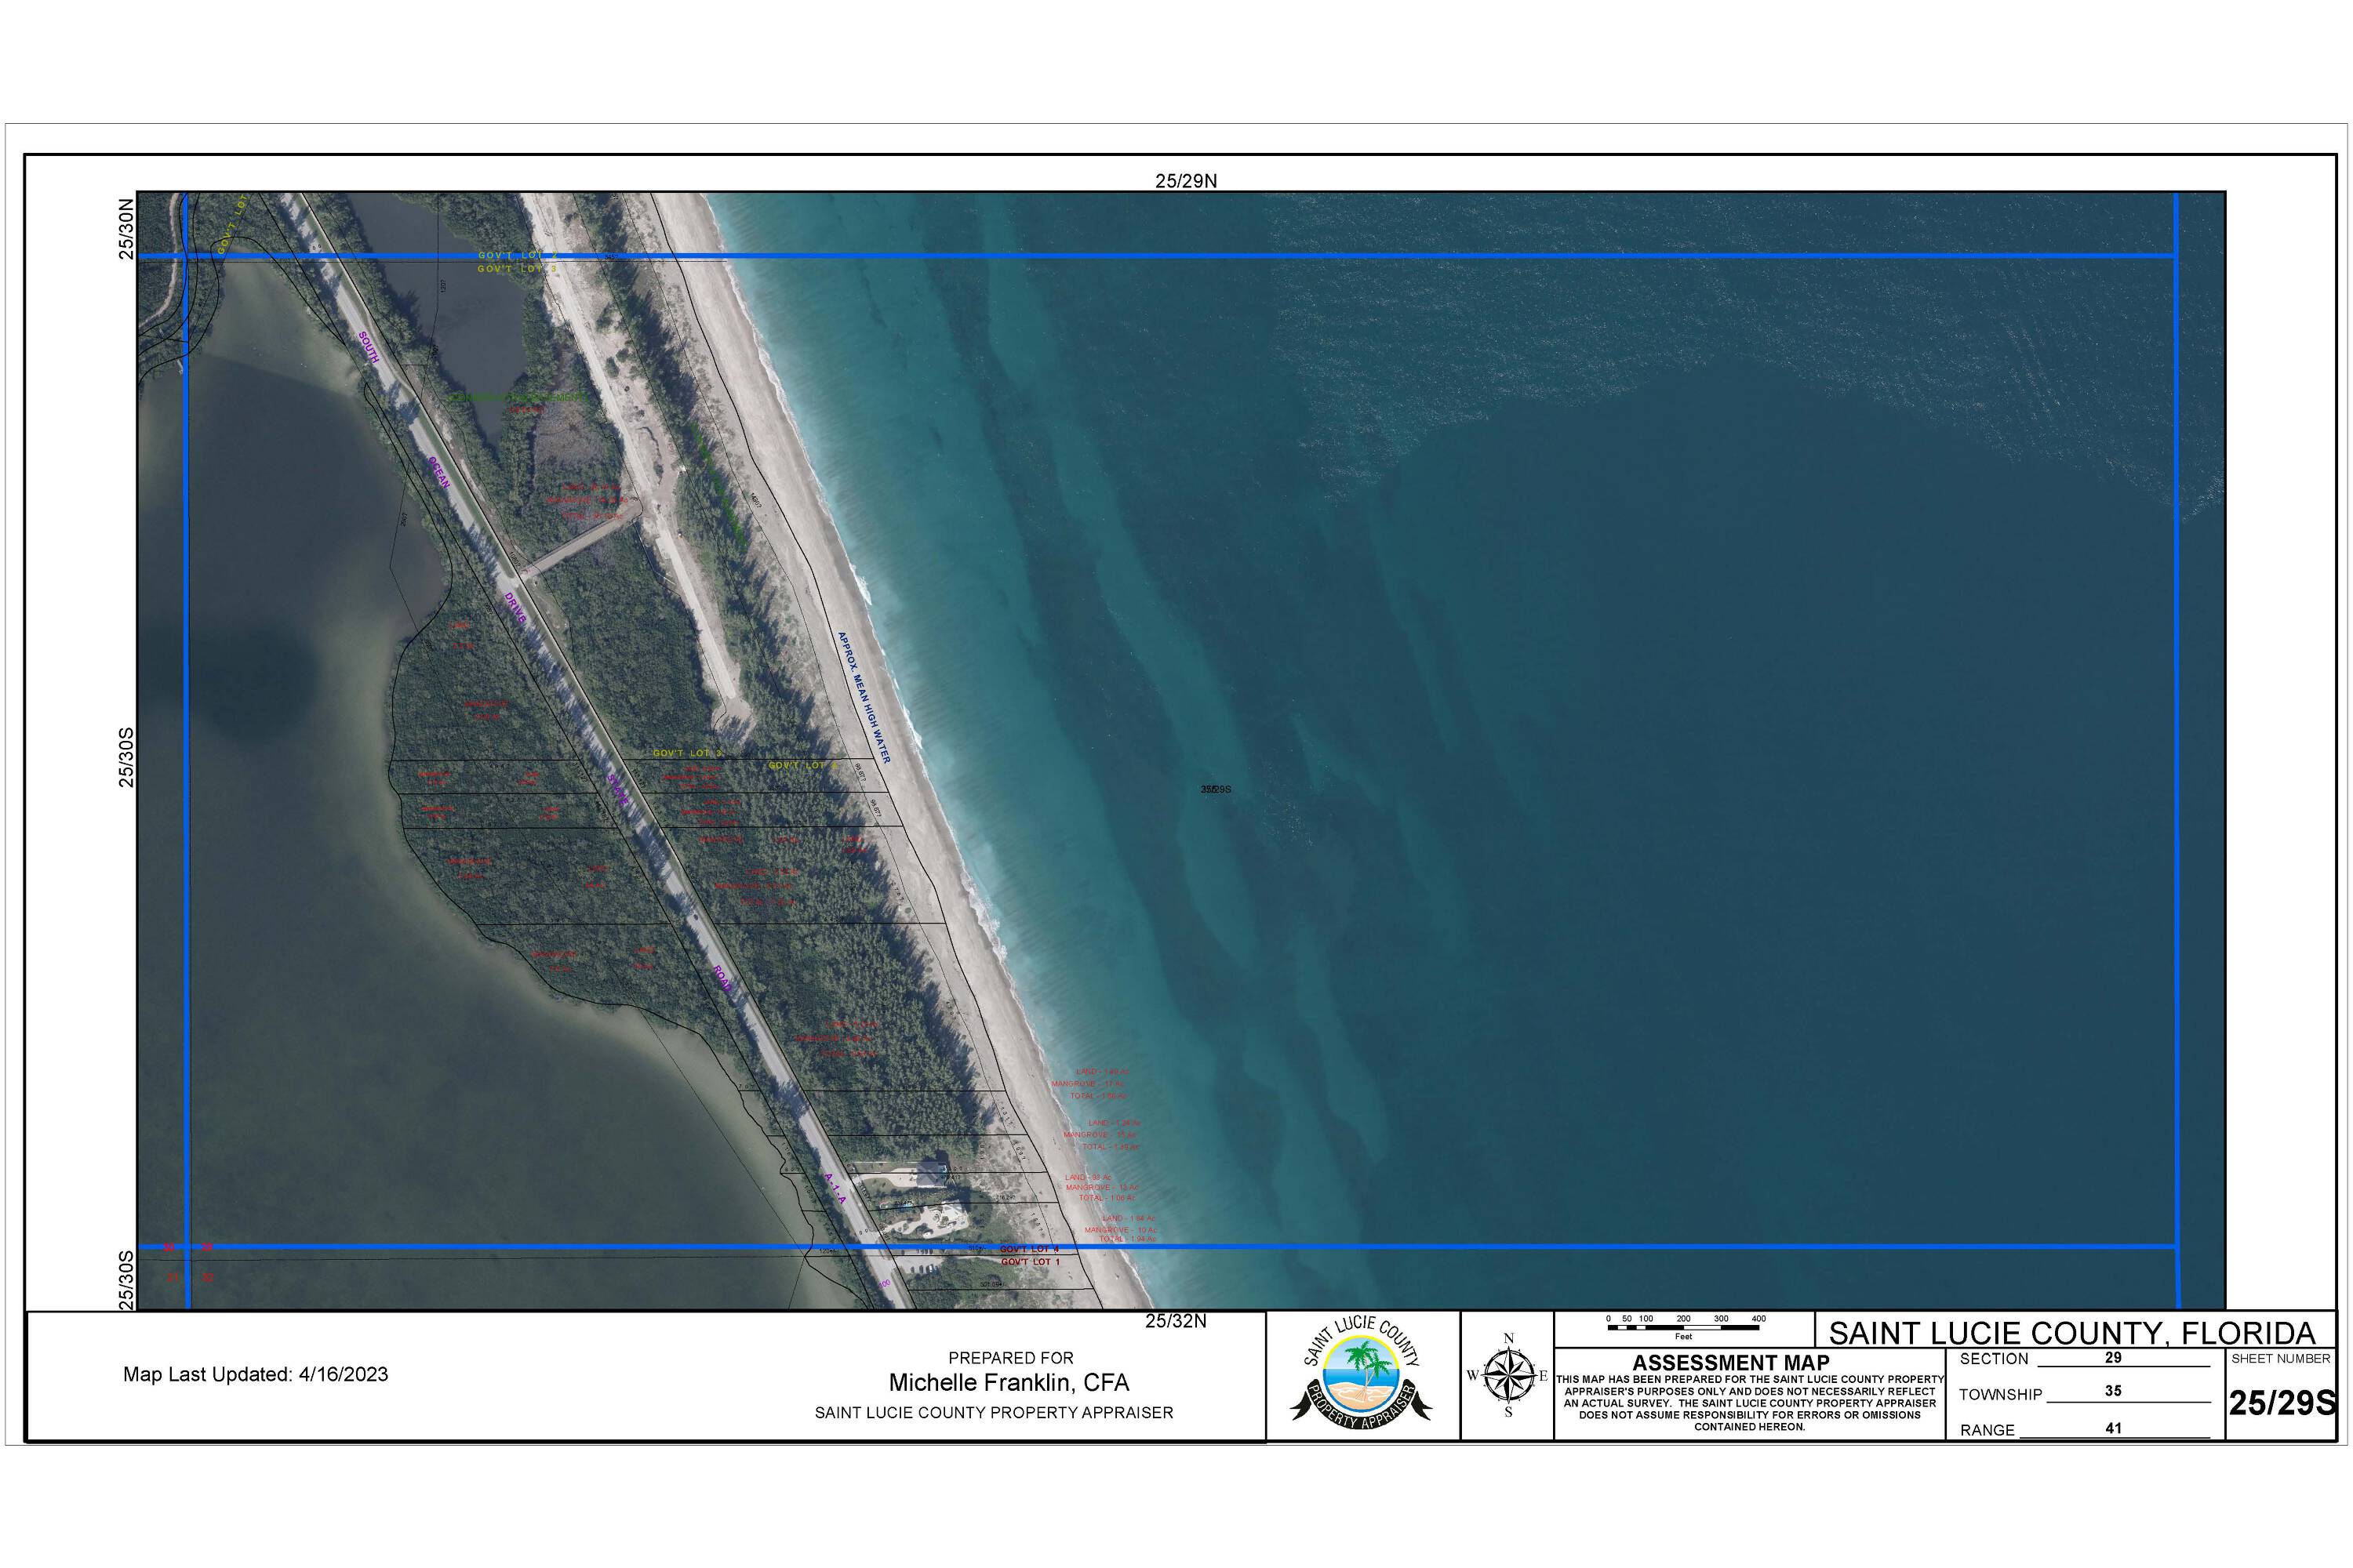Click the 25/29S sheet number
This screenshot has height=1568, width=2353.
(x=2282, y=1403)
